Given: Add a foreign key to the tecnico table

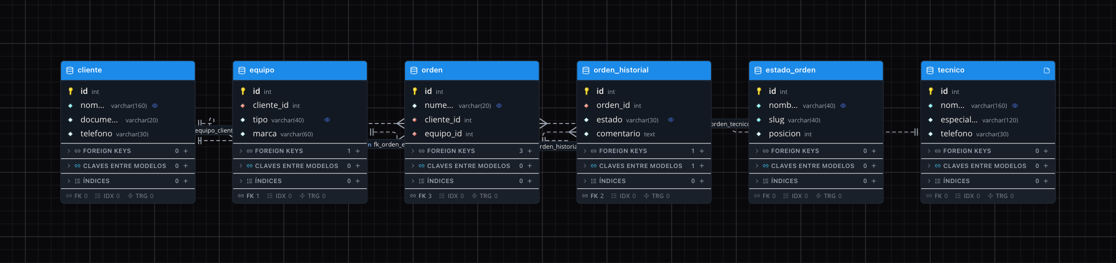Looking at the screenshot, I should click(x=1045, y=151).
